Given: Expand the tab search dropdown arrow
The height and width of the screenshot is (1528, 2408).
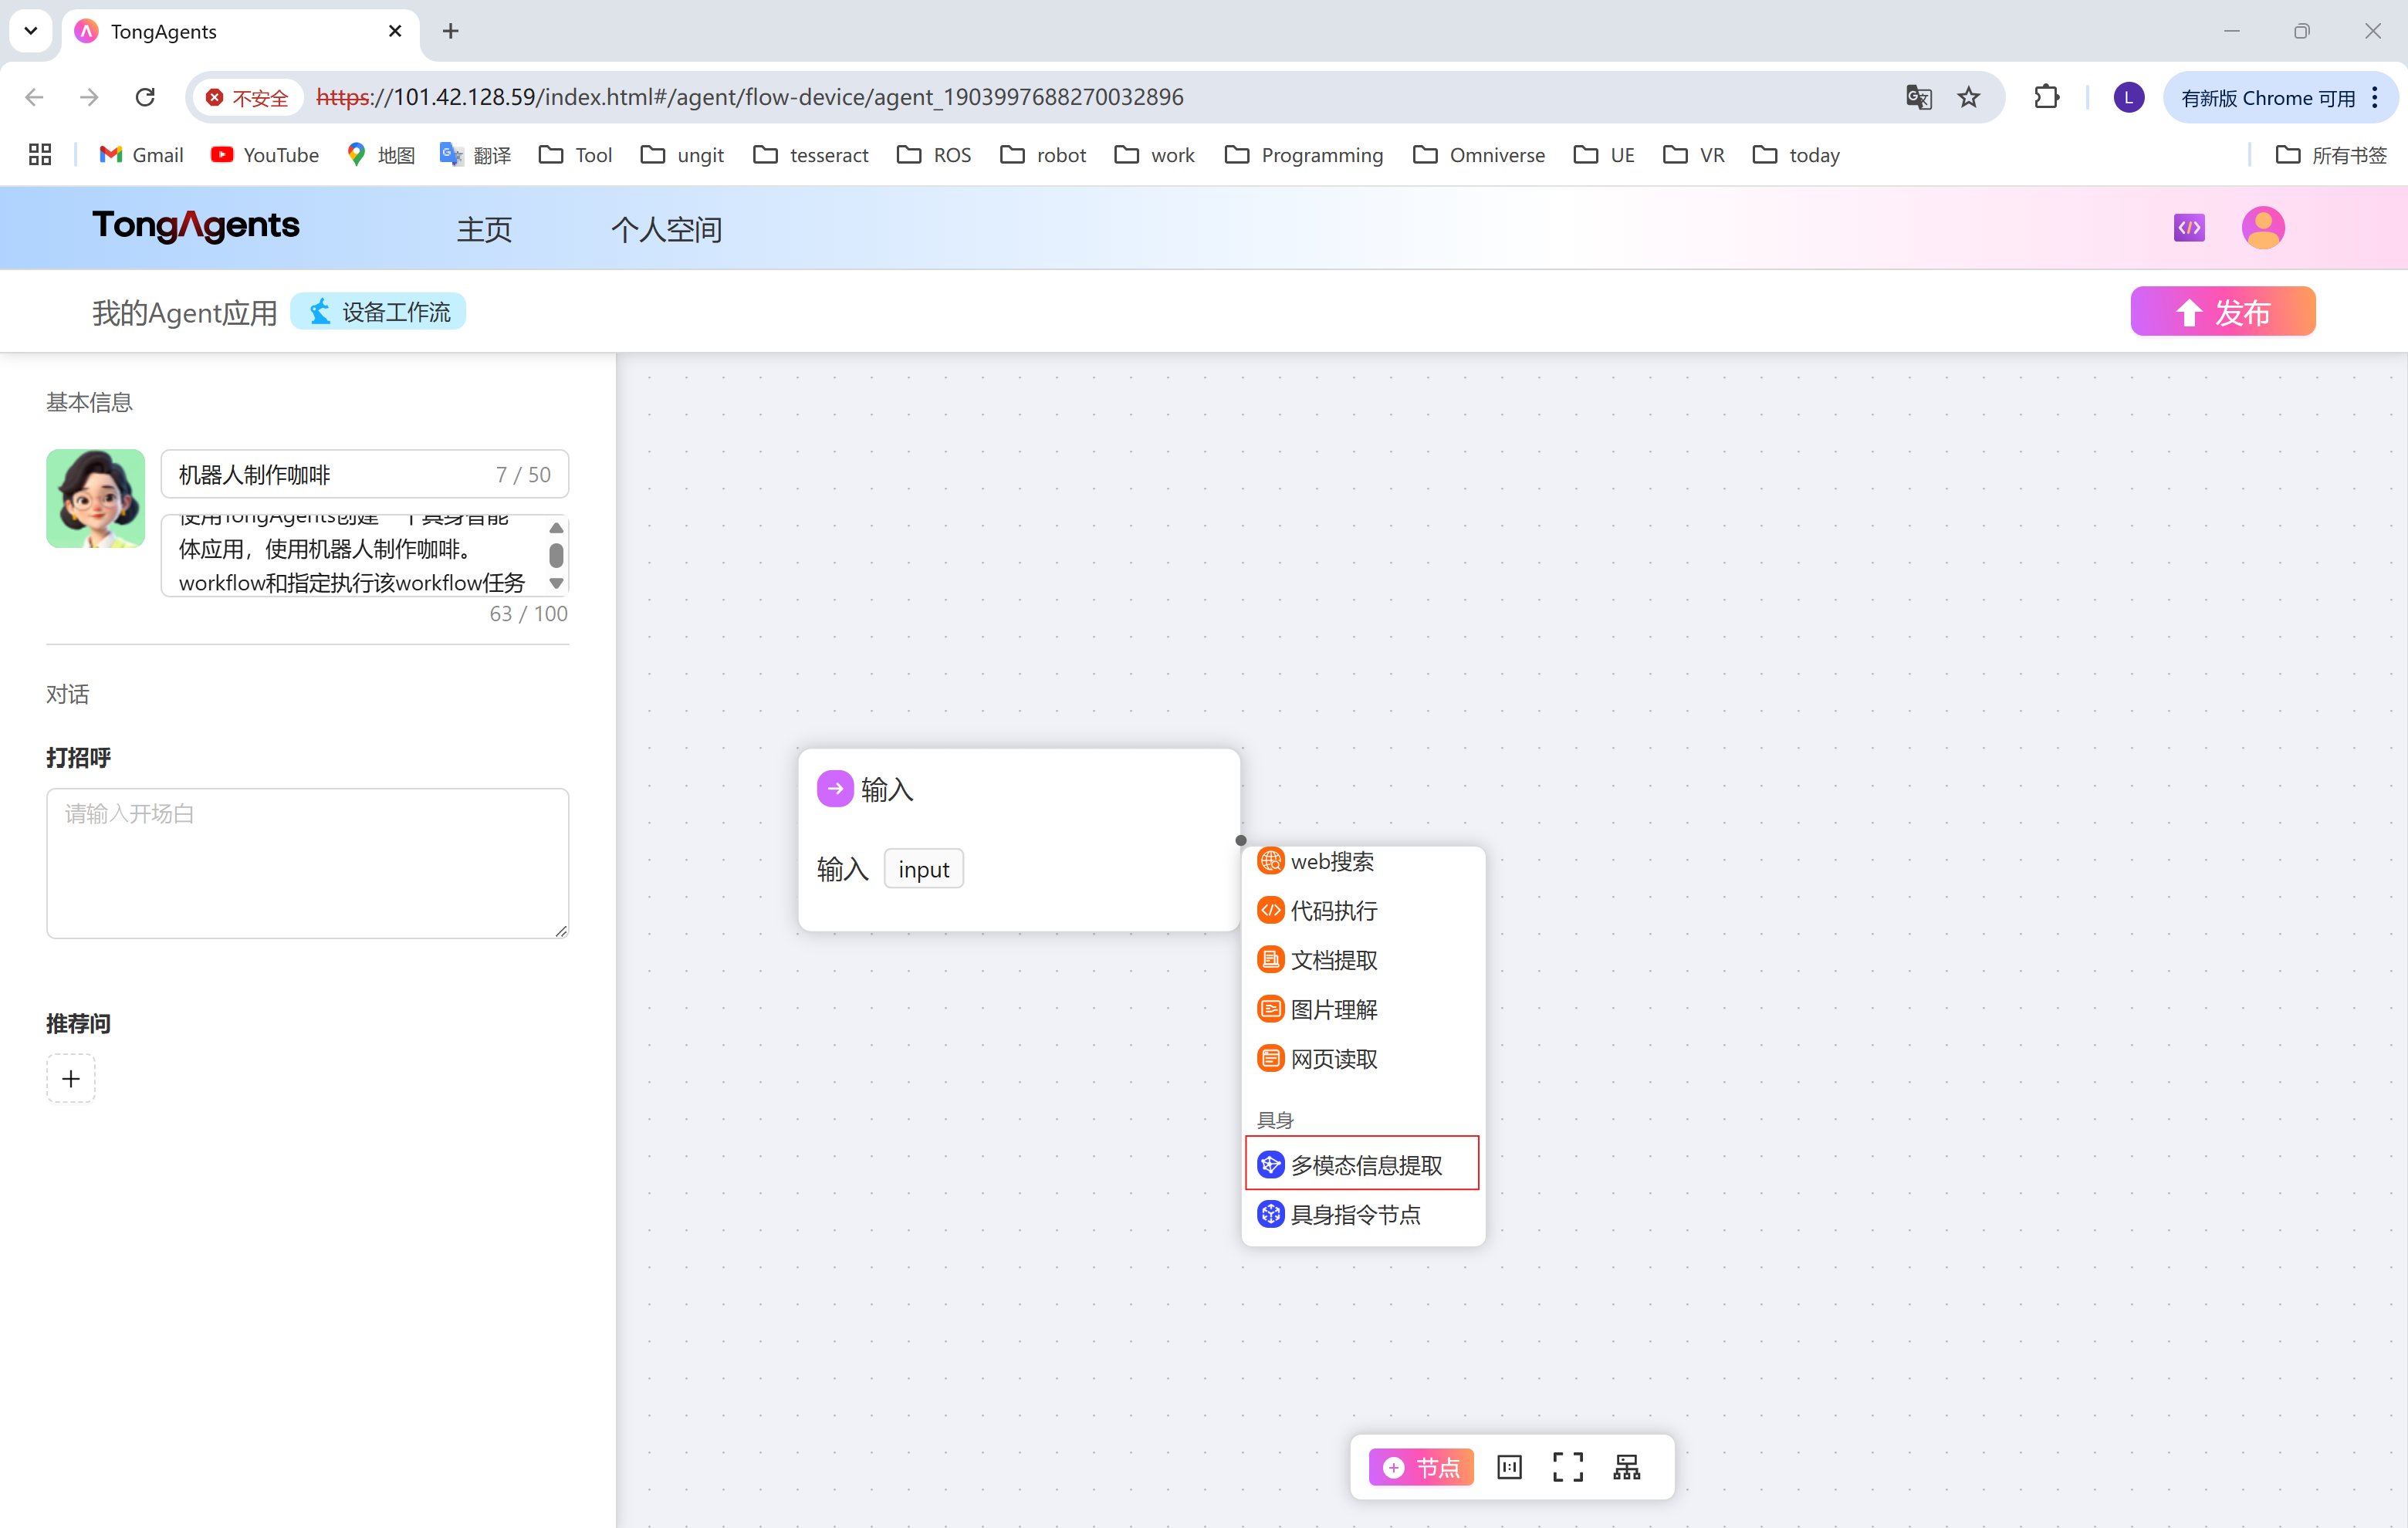Looking at the screenshot, I should (x=31, y=31).
